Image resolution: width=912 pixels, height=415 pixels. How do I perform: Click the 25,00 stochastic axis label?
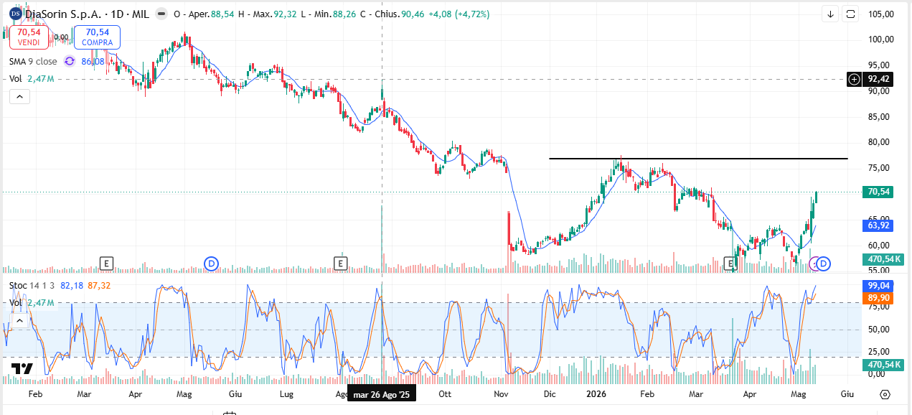[880, 352]
